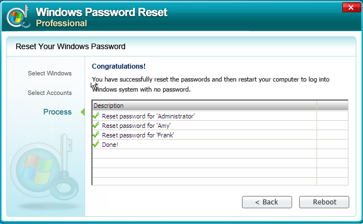Close the Windows Password Reset window
The image size is (363, 224).
[x=351, y=7]
